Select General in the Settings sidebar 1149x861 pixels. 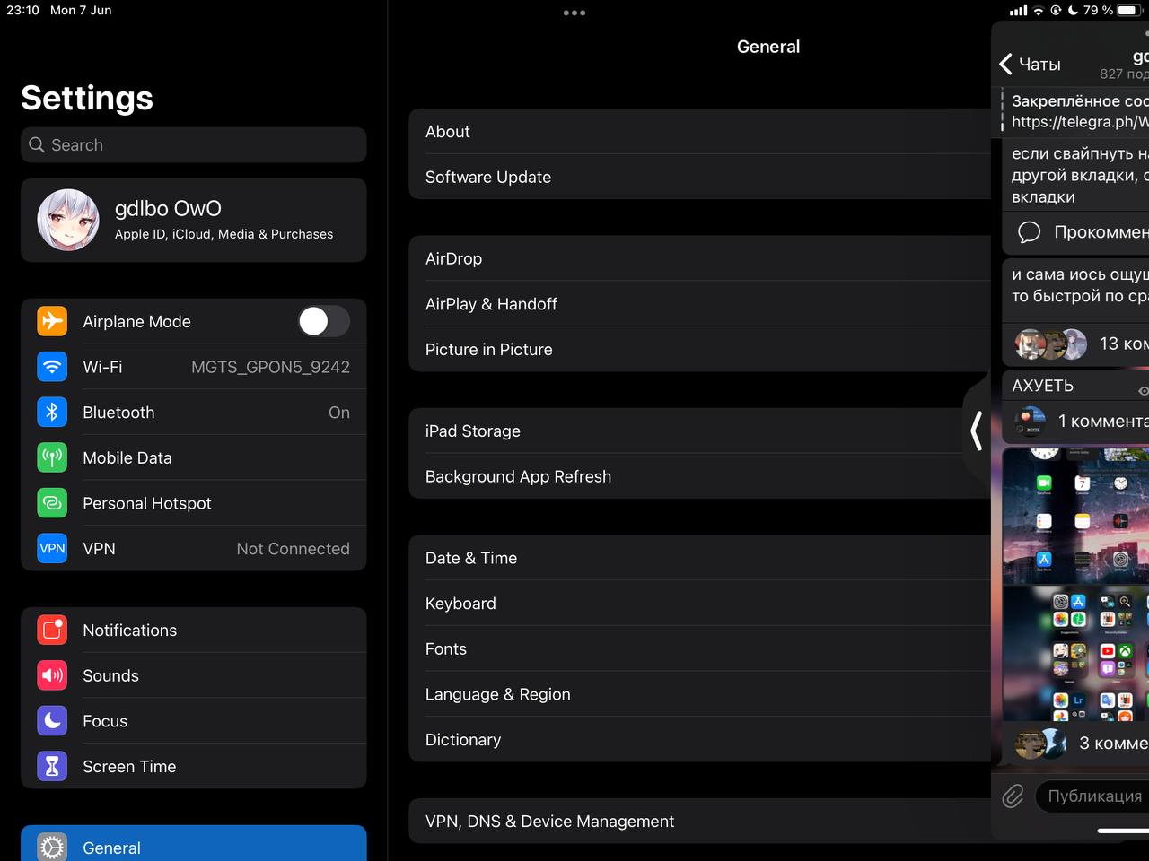194,843
